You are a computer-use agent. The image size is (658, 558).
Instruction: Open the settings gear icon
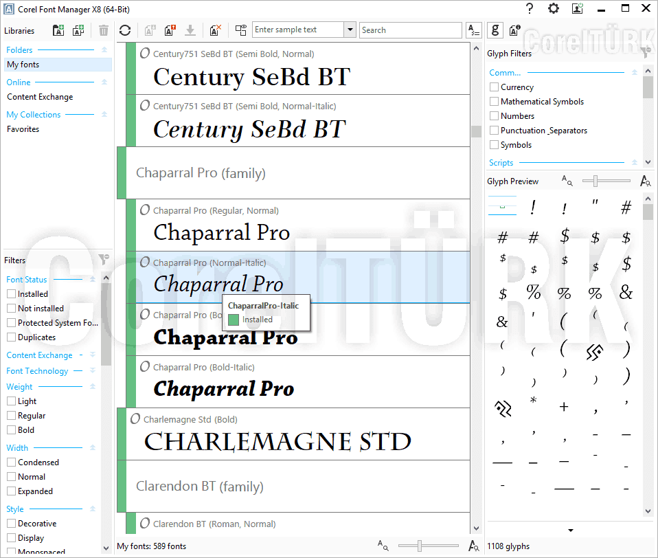click(554, 8)
